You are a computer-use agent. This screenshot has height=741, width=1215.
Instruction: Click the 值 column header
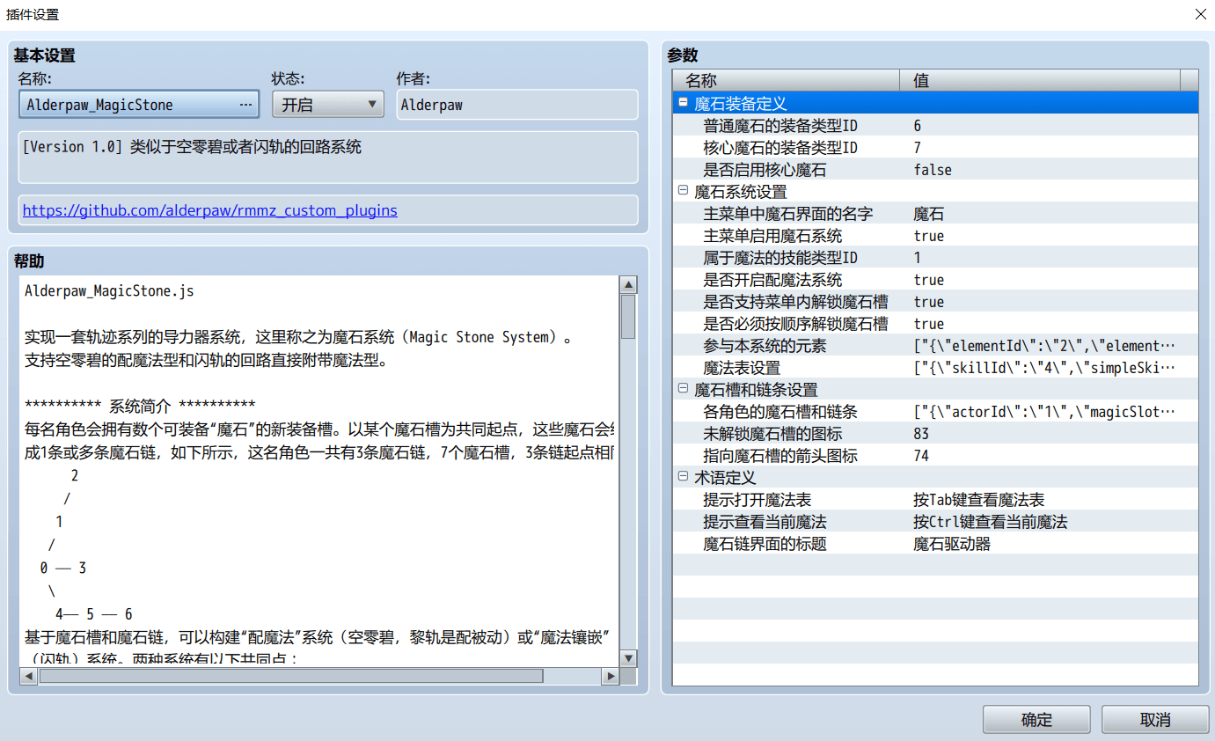click(1040, 80)
